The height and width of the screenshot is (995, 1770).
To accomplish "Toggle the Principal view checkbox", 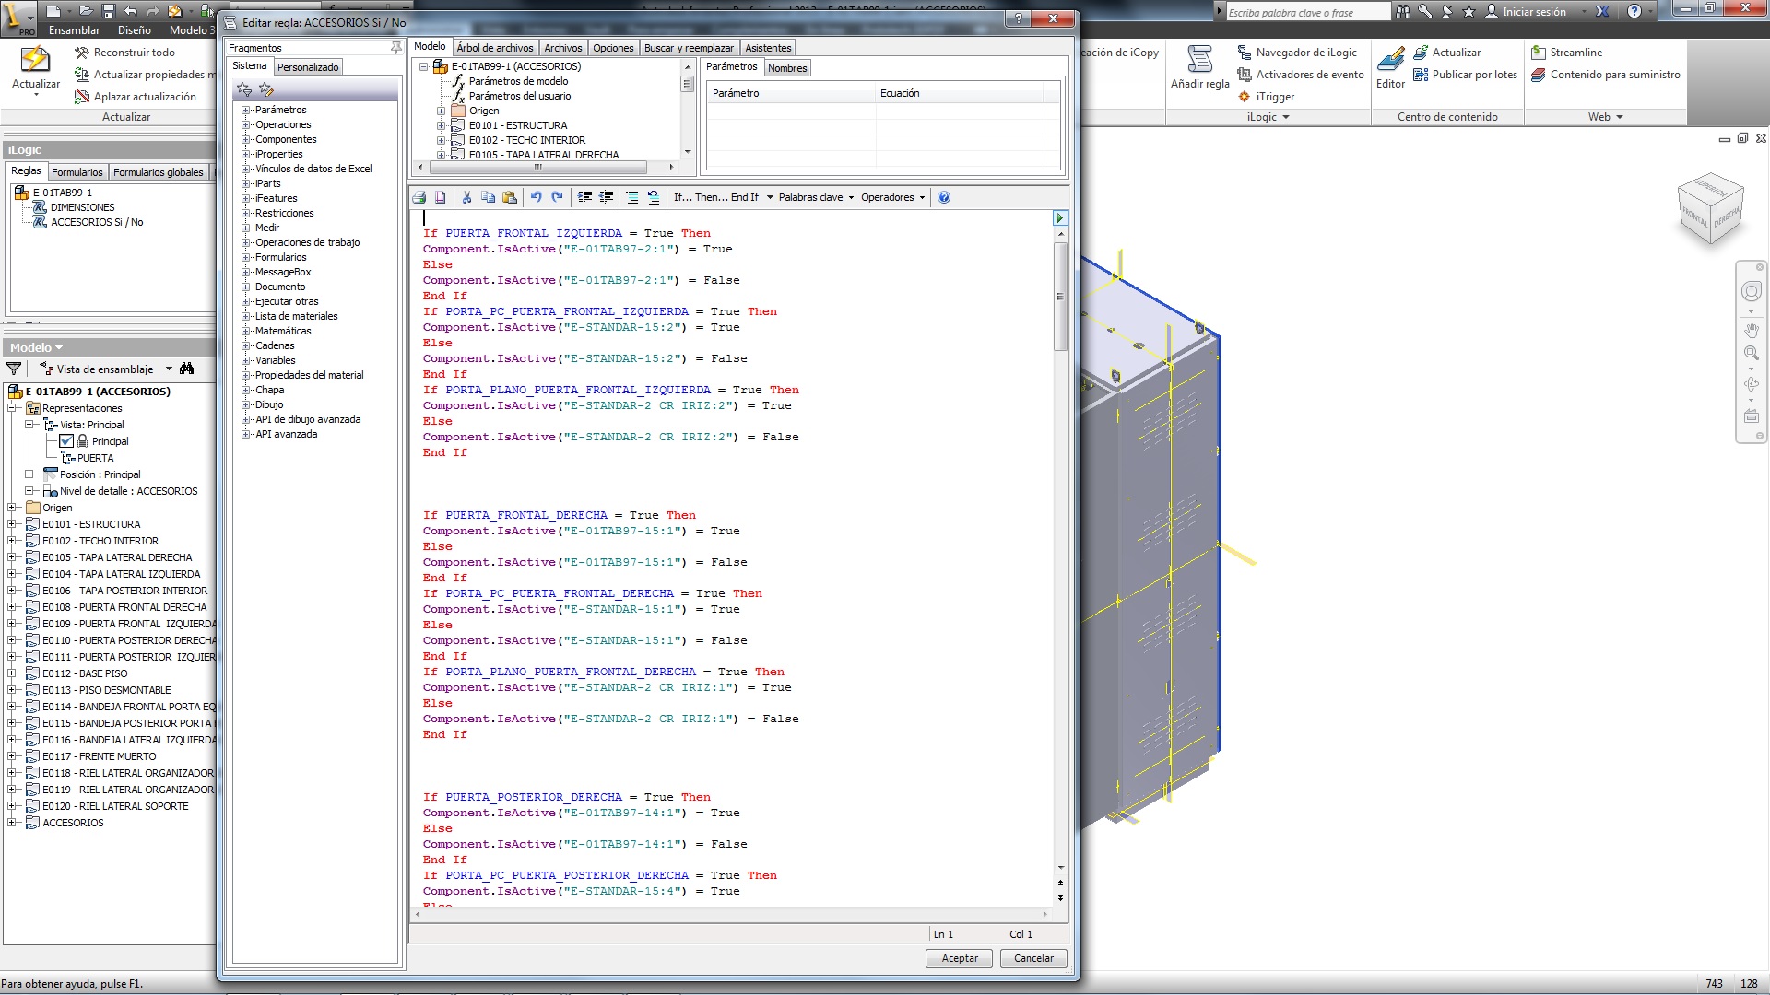I will (x=66, y=441).
